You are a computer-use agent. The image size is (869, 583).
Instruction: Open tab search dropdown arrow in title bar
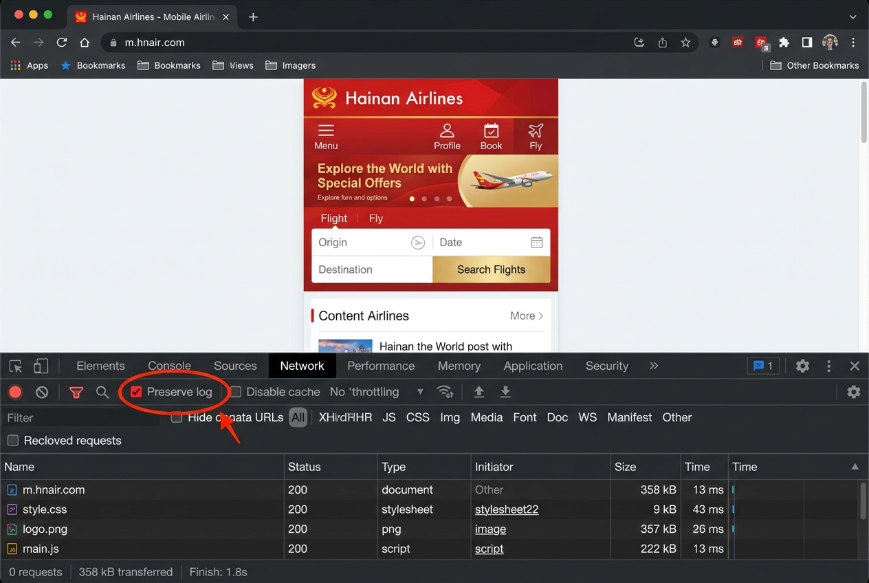853,17
